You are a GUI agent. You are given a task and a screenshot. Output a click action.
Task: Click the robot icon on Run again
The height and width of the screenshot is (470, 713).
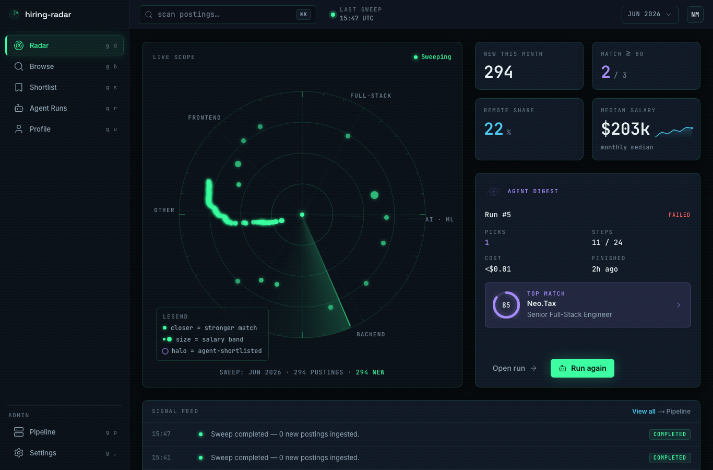563,368
